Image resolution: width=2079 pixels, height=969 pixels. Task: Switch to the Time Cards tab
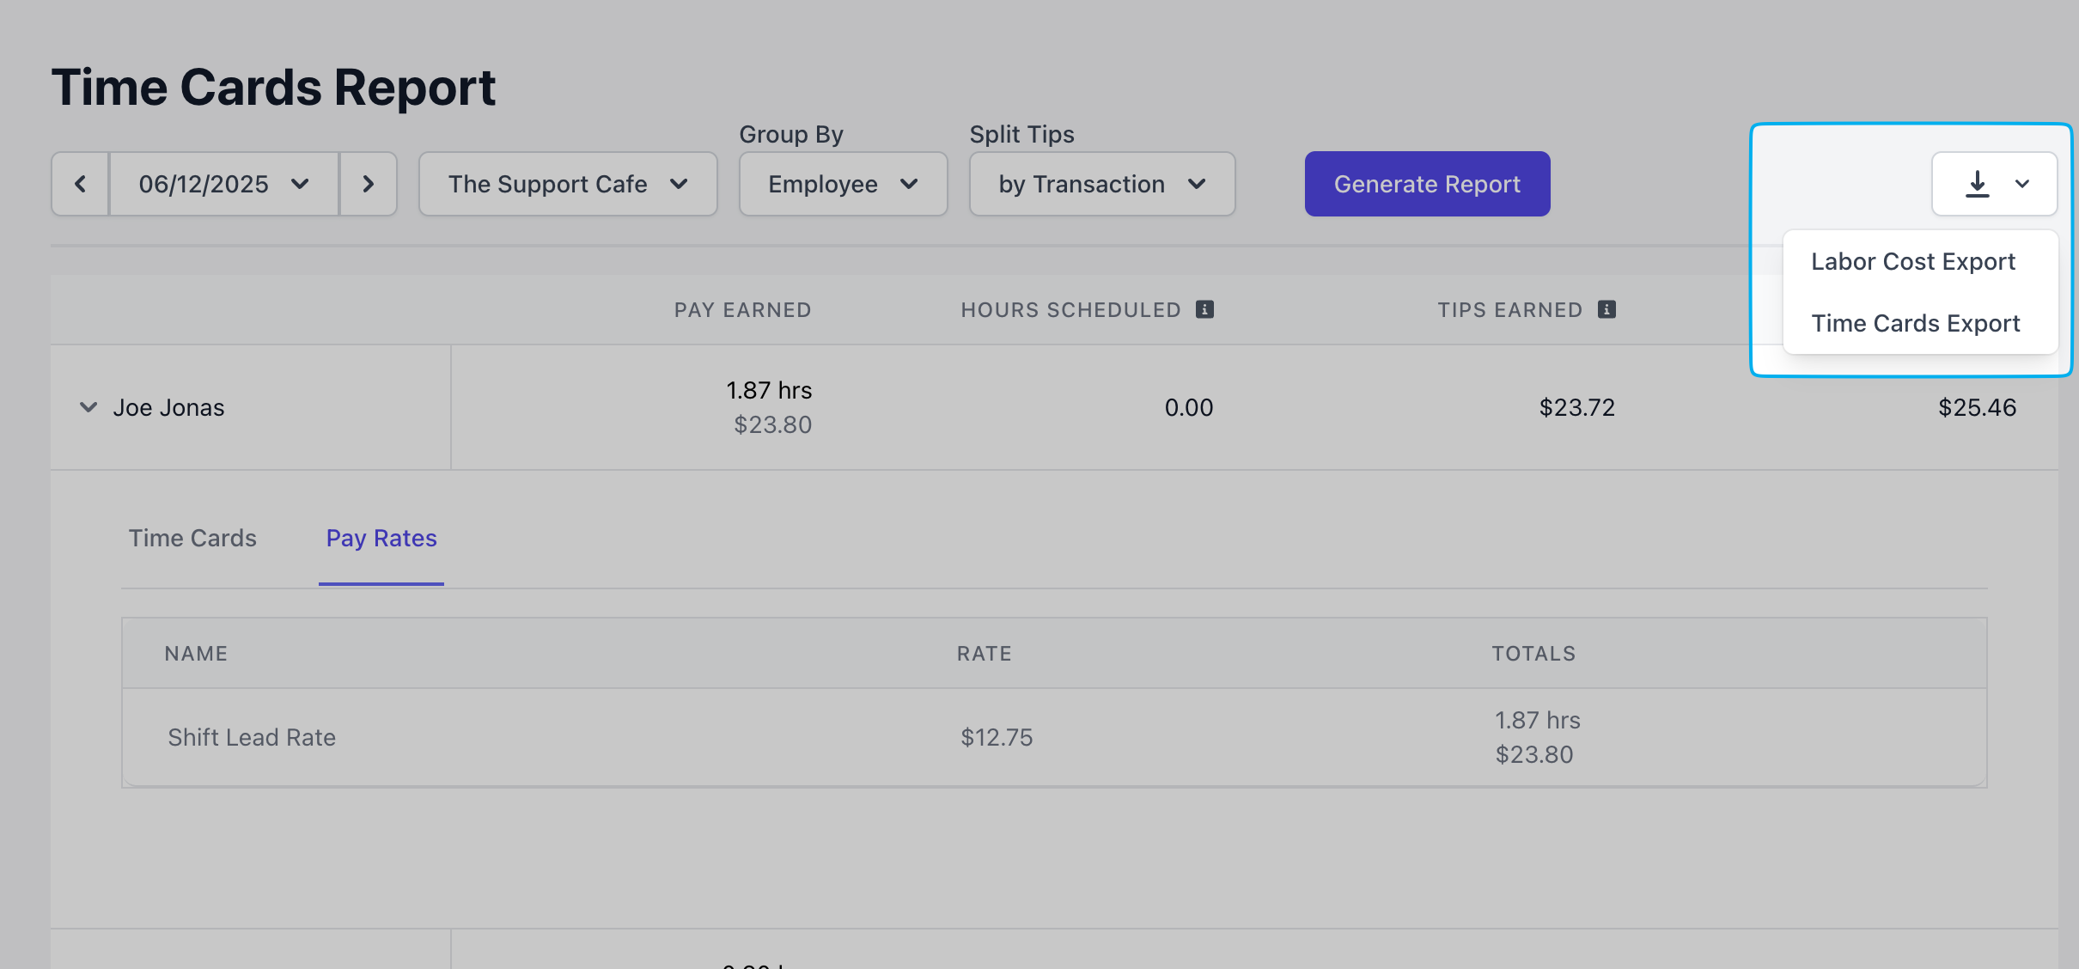pos(192,538)
